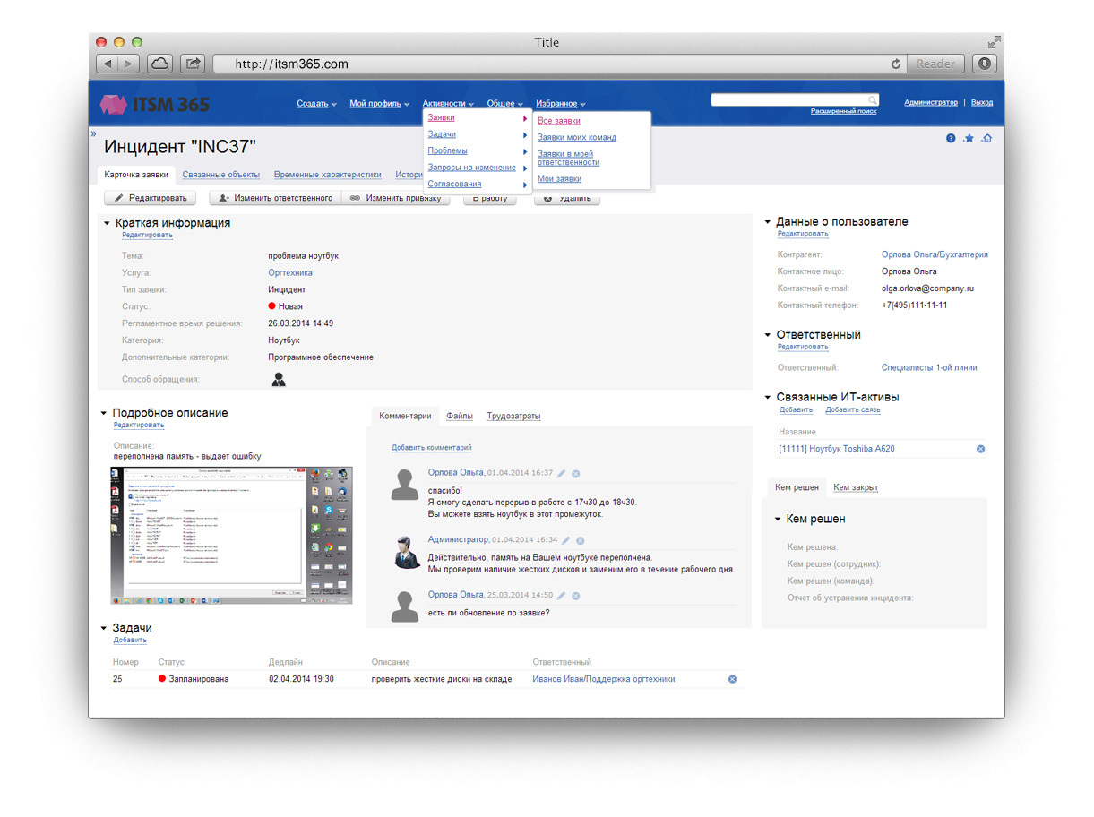Switch to the Трудозатраты tab

pos(514,416)
